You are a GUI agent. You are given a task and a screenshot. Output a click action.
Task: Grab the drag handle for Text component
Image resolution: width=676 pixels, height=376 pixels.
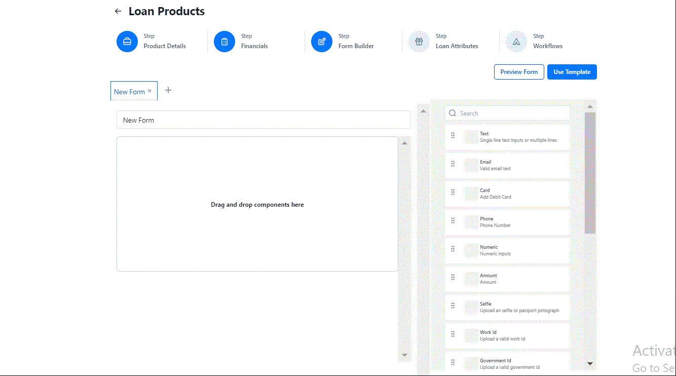pyautogui.click(x=453, y=136)
